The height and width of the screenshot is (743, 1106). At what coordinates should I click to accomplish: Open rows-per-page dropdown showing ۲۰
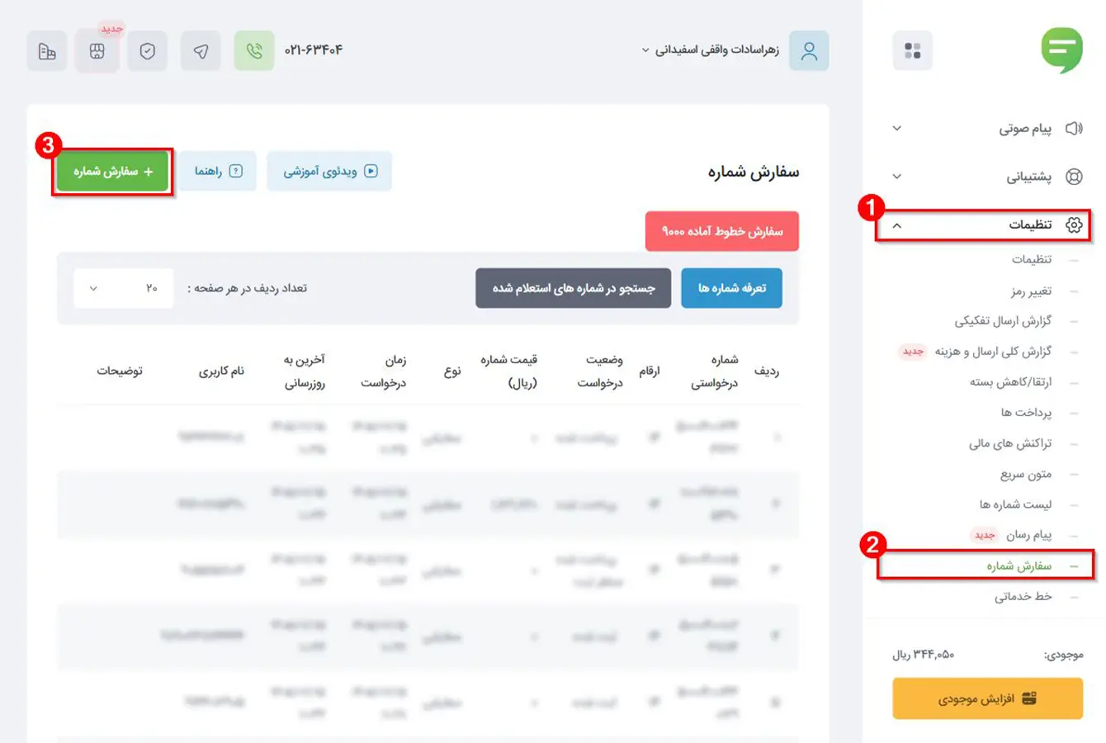(x=124, y=288)
